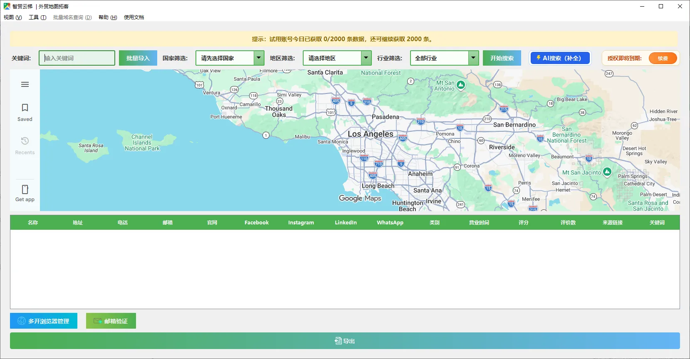The image size is (690, 359).
Task: Click the Big Bear Lake label
Action: 572,99
